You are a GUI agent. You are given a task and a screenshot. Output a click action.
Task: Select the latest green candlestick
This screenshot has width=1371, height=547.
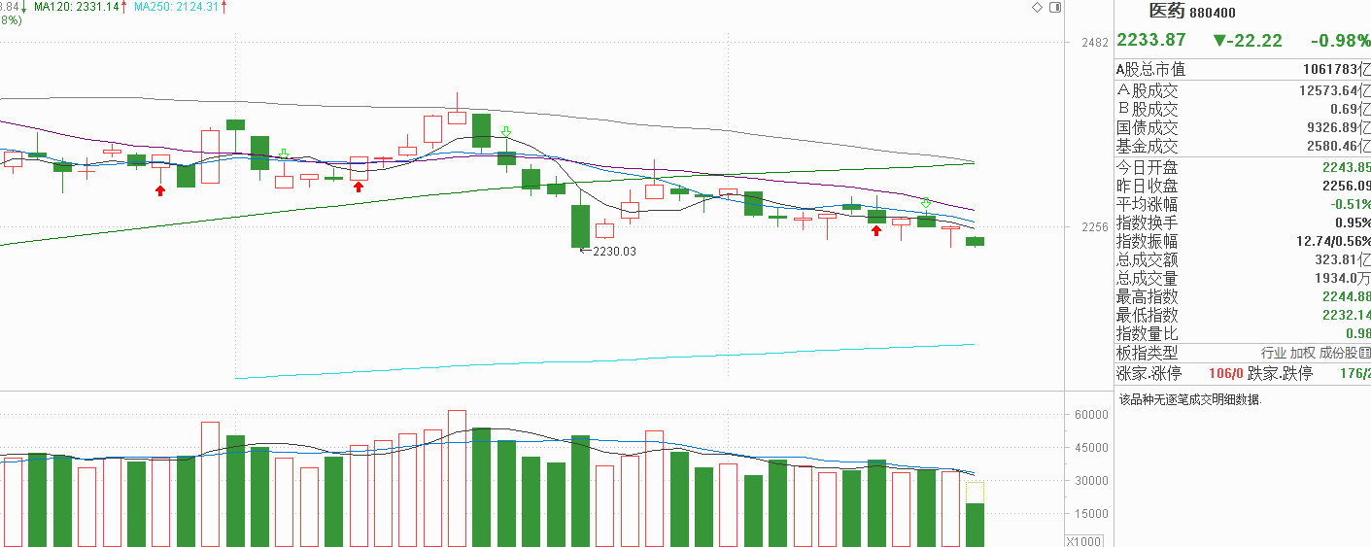976,241
